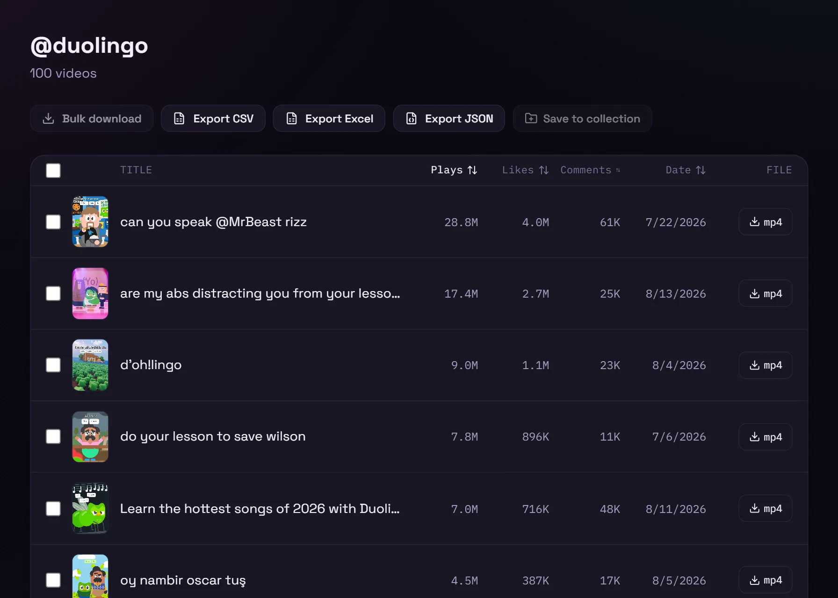
Task: Download mp4 of 'Learn the hottest songs of 2026'
Action: tap(766, 508)
